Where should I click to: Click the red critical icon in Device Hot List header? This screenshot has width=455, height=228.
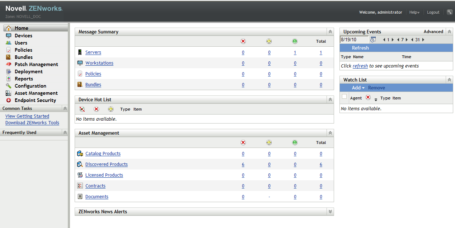(x=96, y=109)
